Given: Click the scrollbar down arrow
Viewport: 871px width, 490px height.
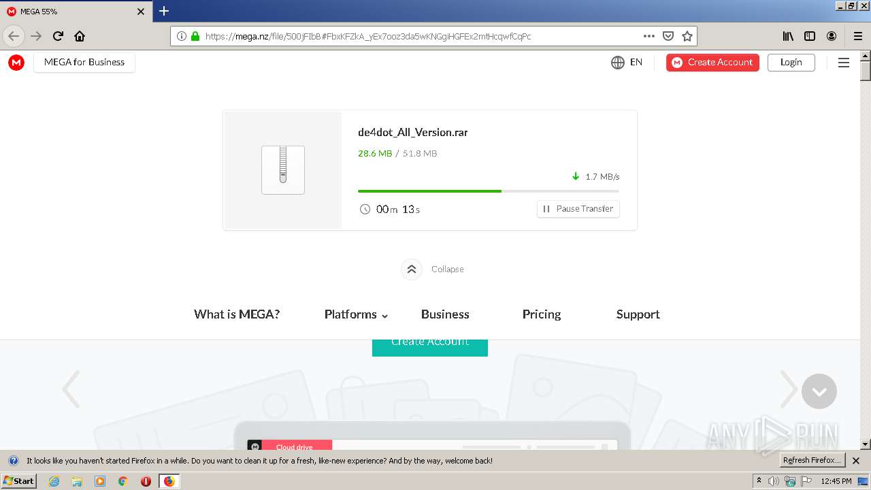Looking at the screenshot, I should (x=866, y=445).
